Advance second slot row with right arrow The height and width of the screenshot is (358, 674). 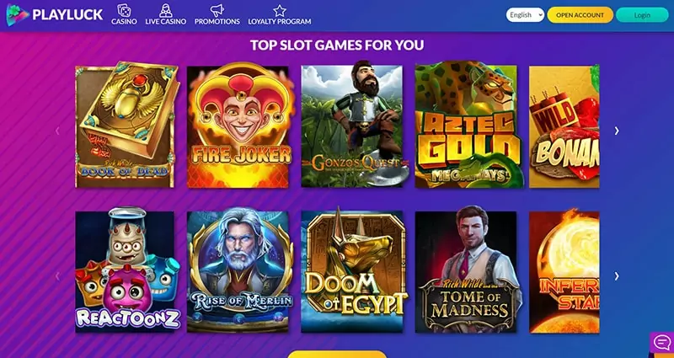(617, 276)
